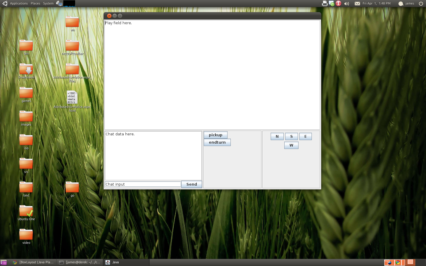Send the chat message
Screen dimensions: 426x266
tap(191, 184)
